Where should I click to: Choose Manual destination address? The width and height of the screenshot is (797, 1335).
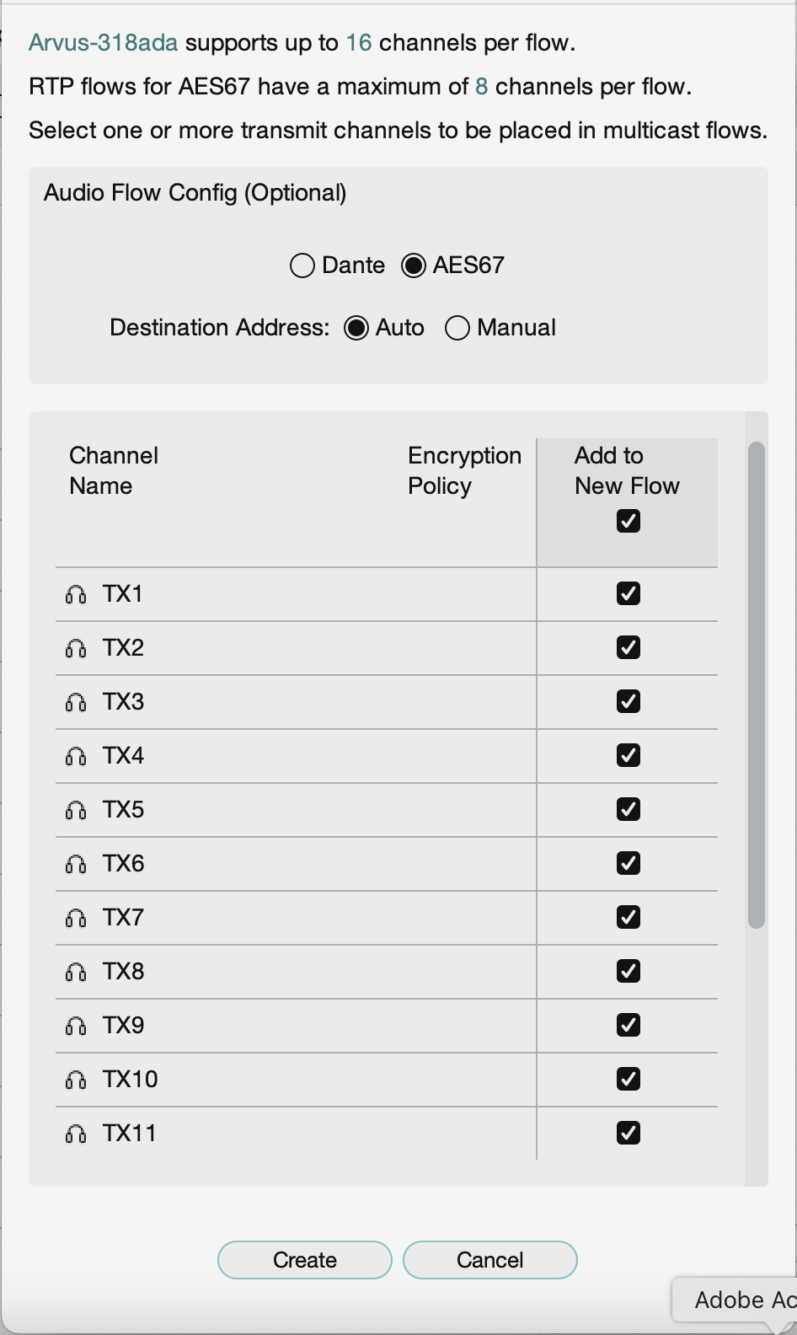pyautogui.click(x=457, y=328)
